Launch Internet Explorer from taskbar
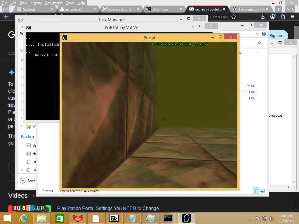Image resolution: width=299 pixels, height=224 pixels. coord(24,218)
